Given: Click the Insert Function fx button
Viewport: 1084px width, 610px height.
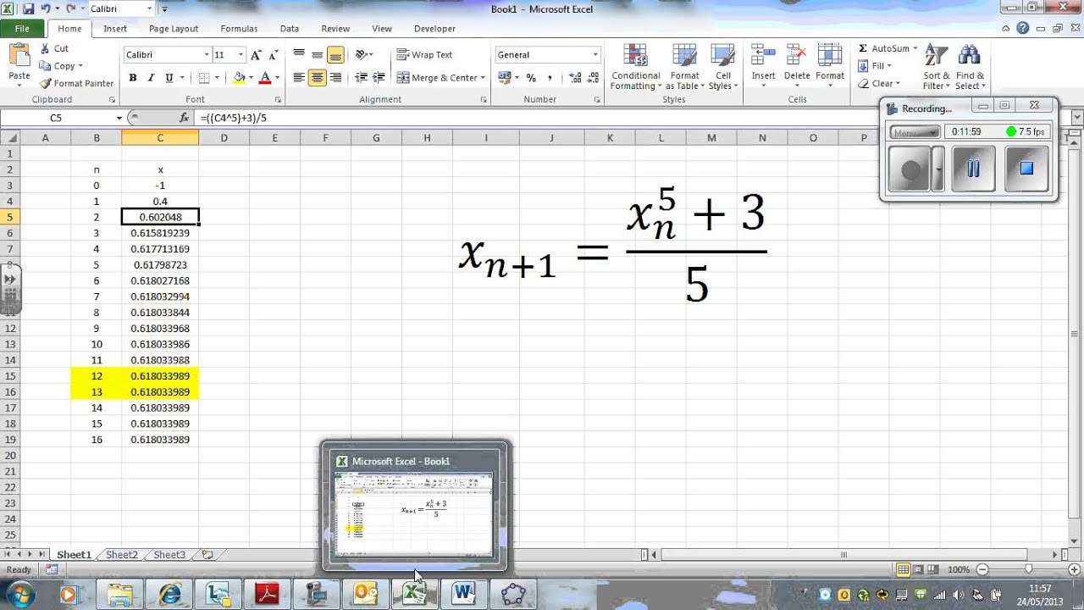Looking at the screenshot, I should click(185, 118).
